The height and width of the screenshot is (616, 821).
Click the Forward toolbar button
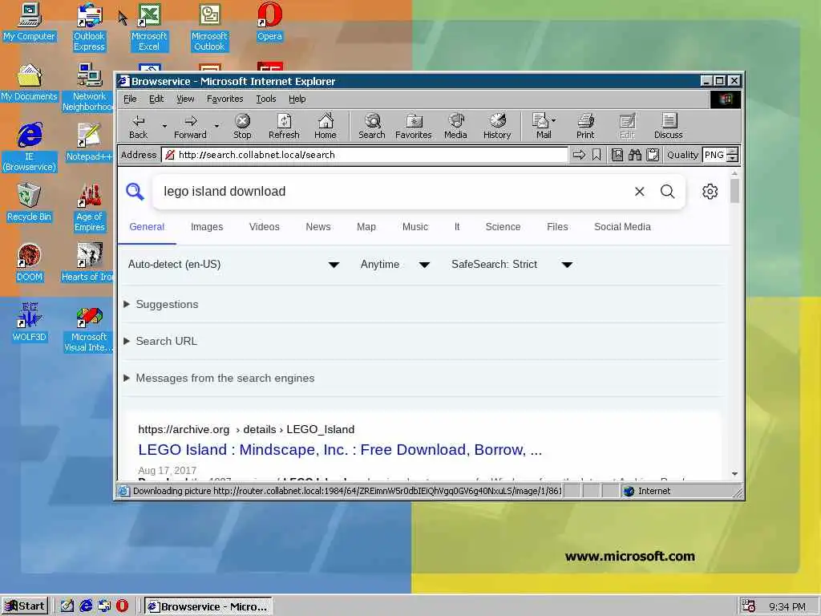point(190,127)
